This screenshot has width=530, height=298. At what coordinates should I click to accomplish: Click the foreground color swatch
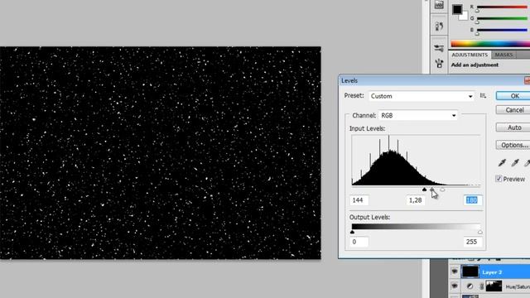[457, 9]
